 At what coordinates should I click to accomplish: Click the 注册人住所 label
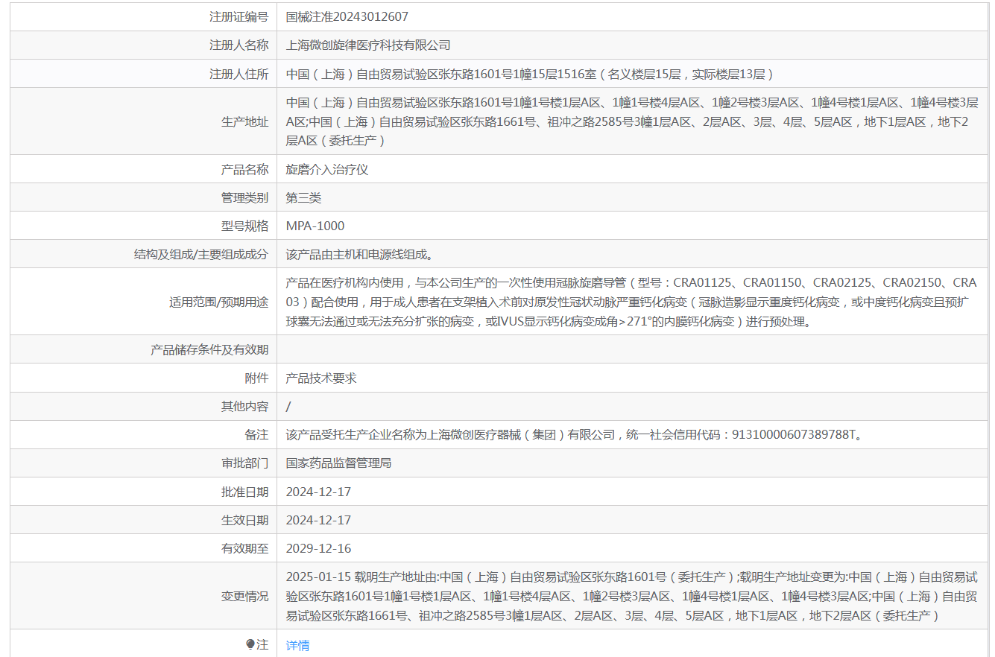(239, 73)
